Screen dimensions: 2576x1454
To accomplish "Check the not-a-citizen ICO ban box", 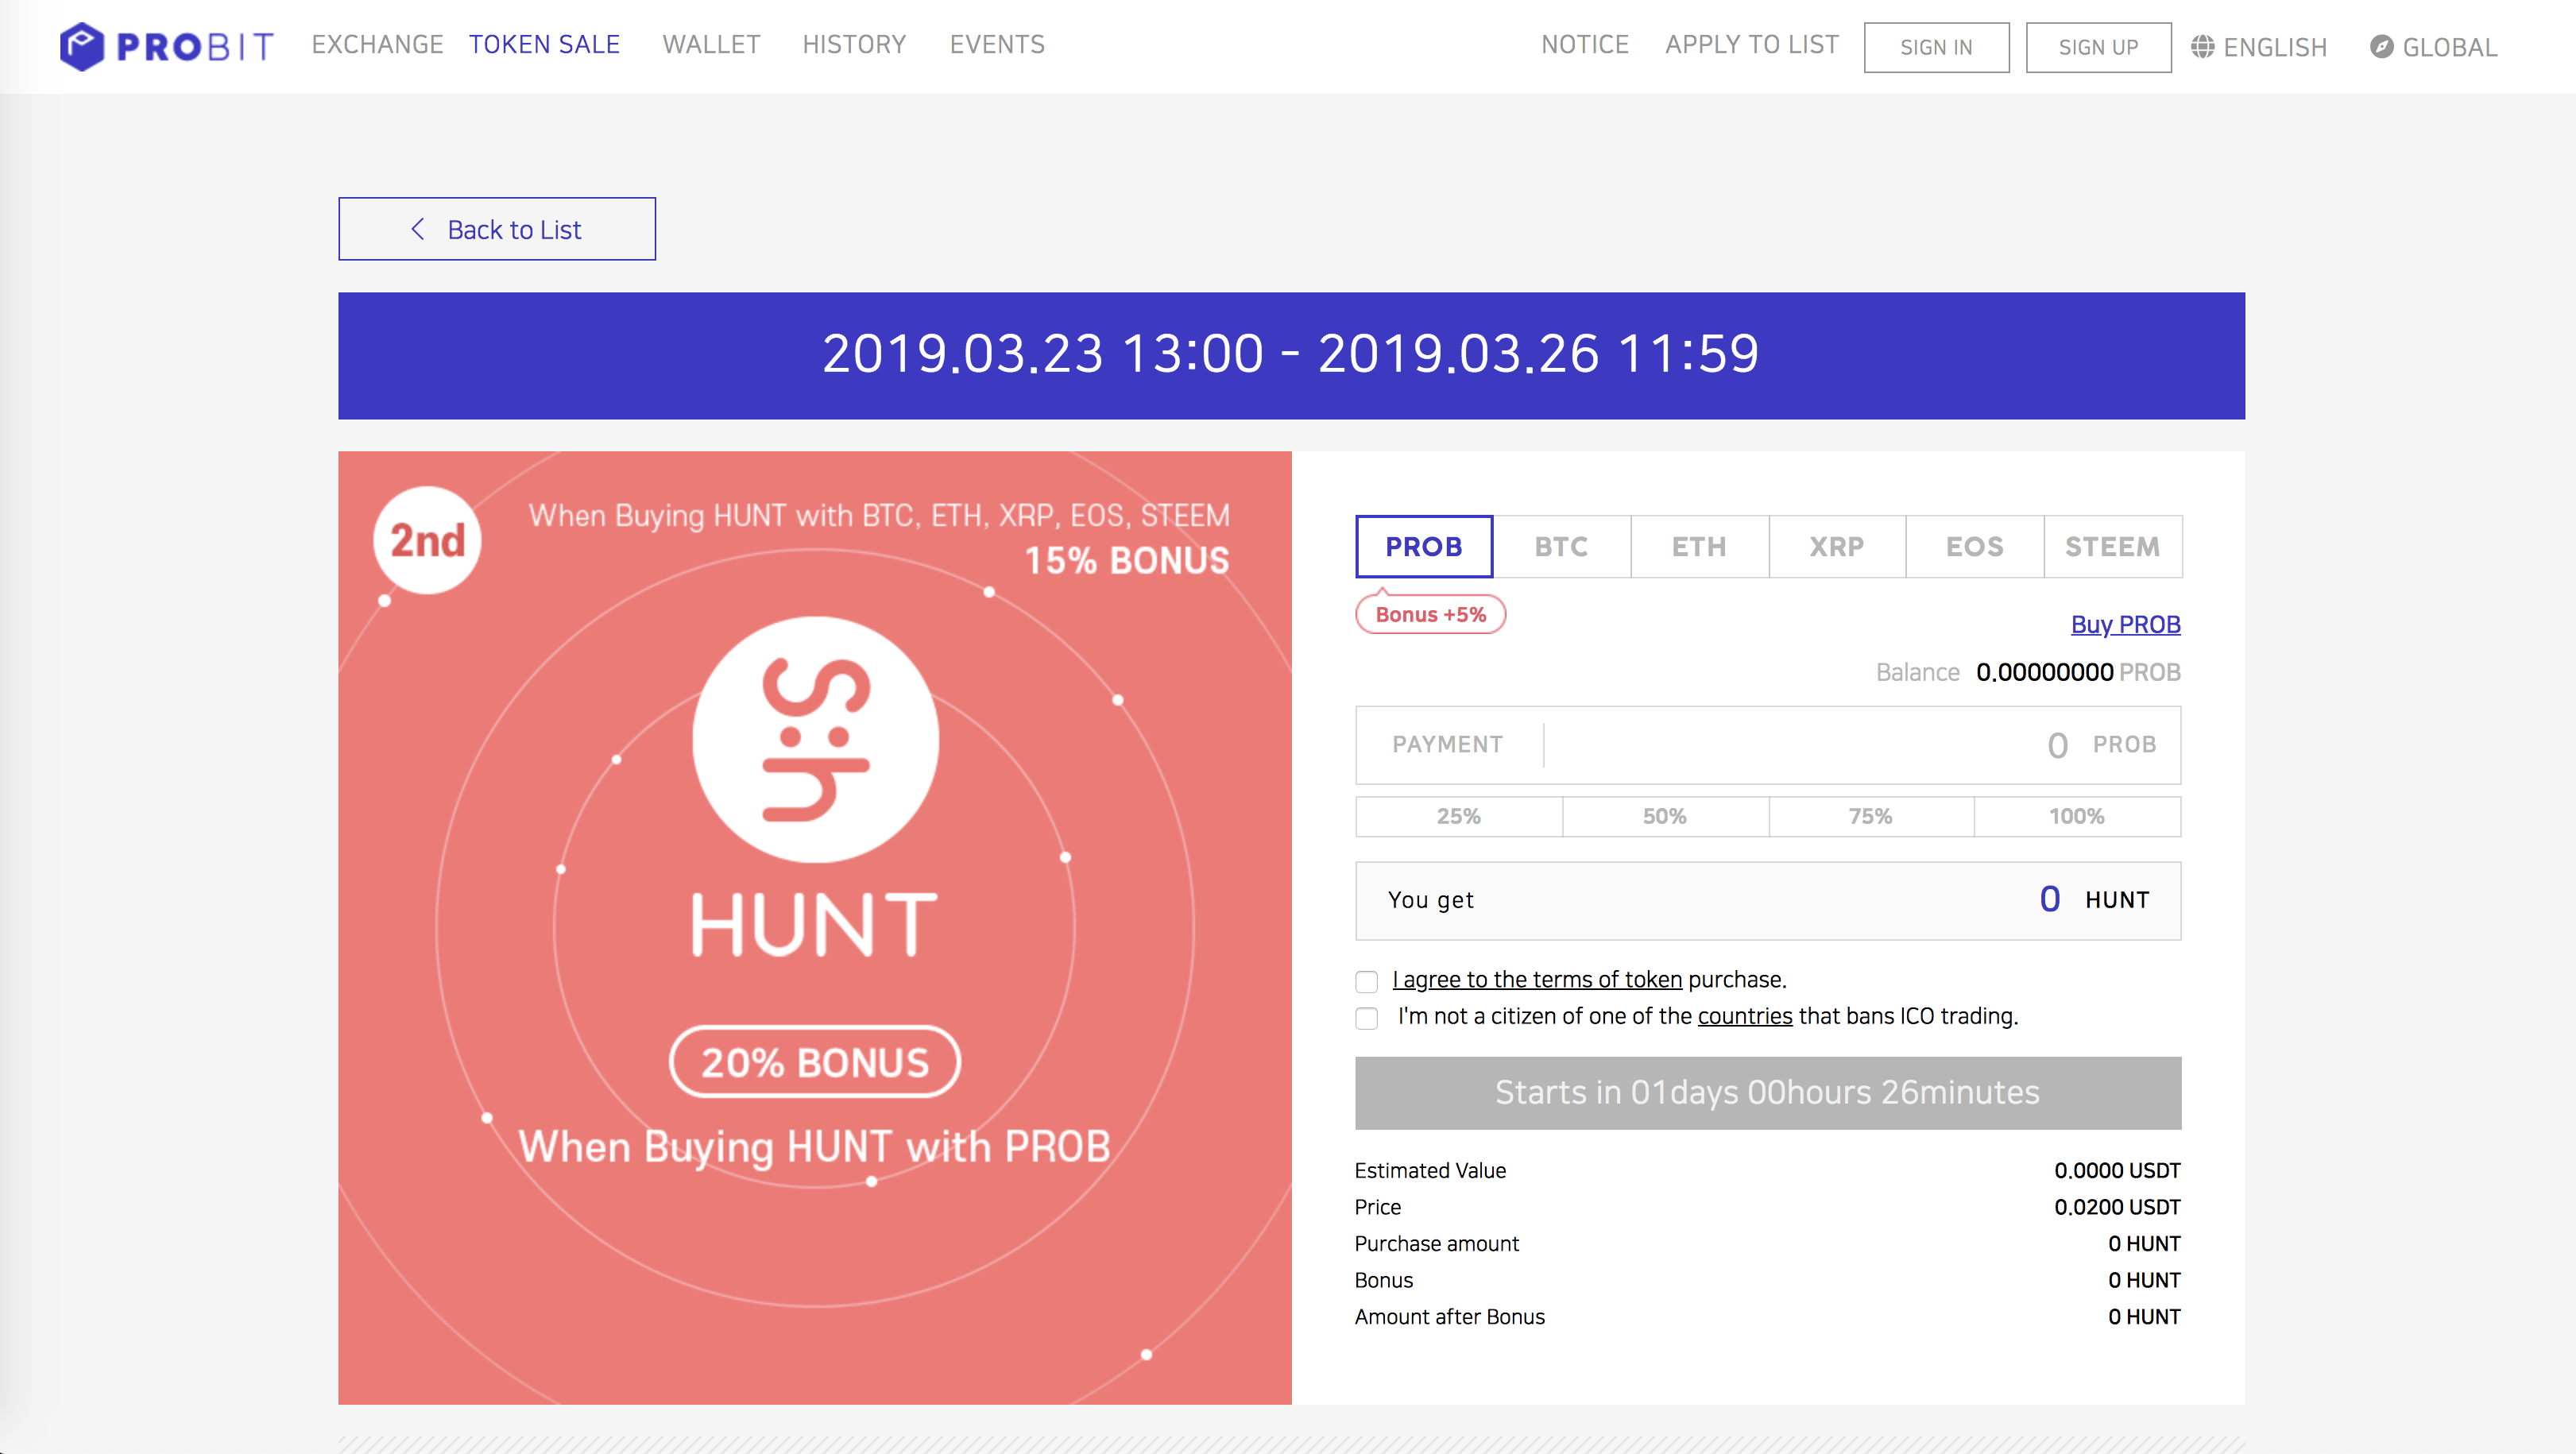I will click(1367, 1018).
